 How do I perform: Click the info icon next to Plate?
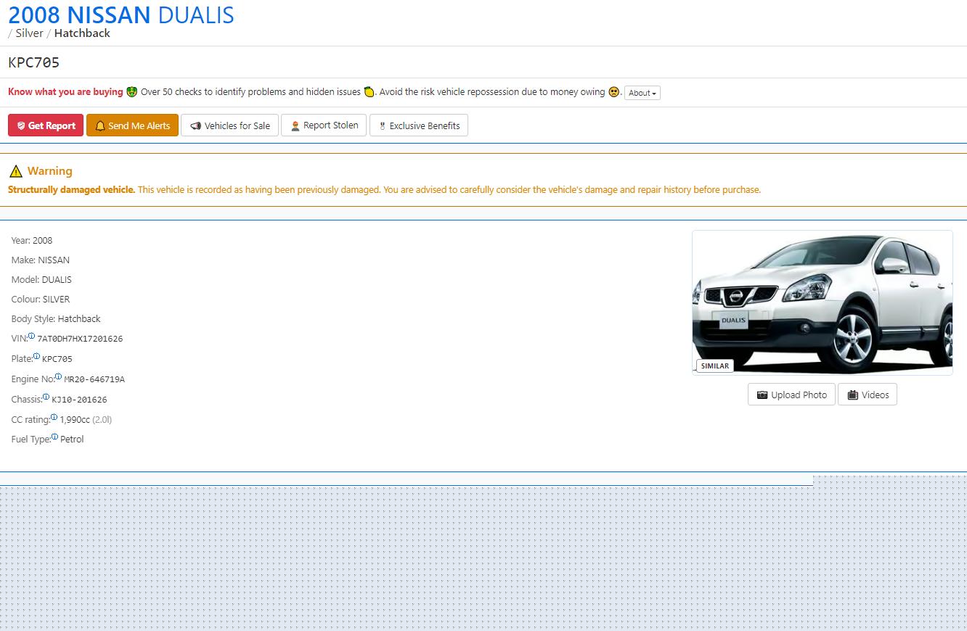[x=36, y=356]
